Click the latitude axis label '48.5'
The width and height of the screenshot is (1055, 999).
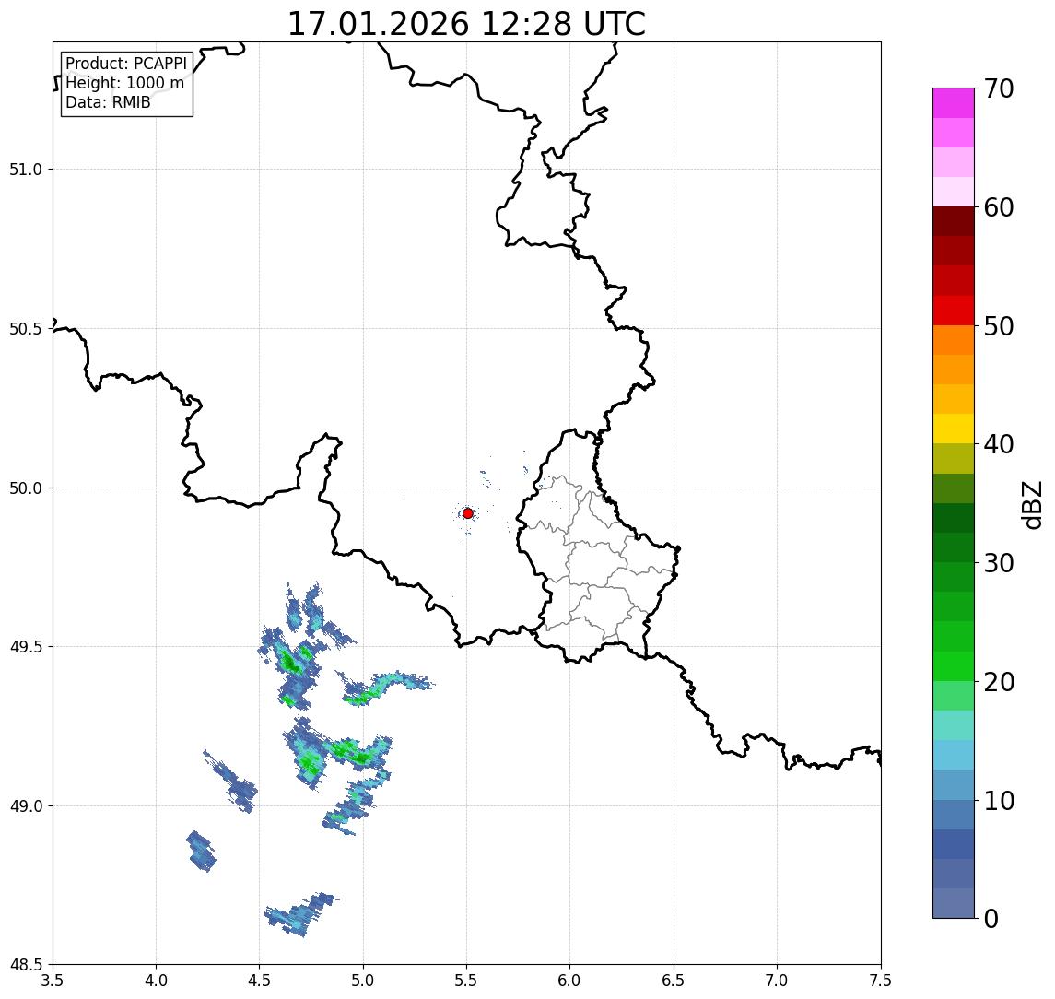click(26, 965)
